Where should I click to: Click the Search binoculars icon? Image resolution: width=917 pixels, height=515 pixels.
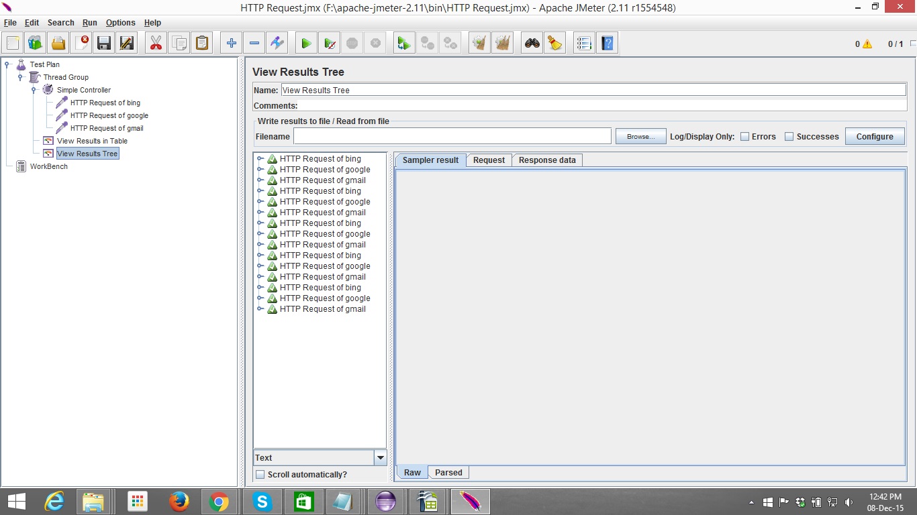coord(532,44)
